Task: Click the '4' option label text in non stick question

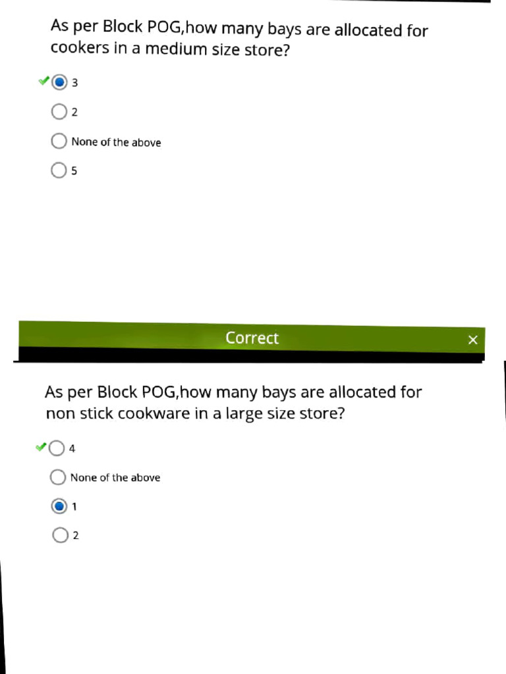Action: [72, 449]
